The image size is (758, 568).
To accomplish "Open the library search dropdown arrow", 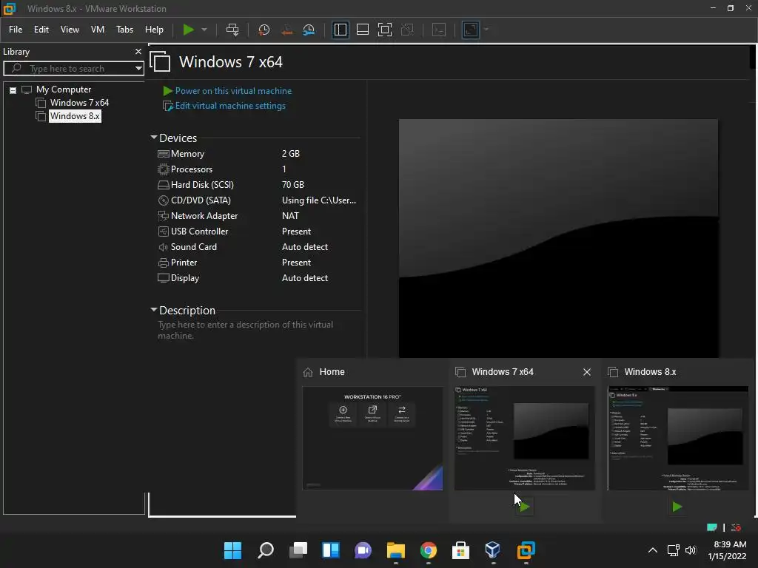I will click(x=138, y=69).
